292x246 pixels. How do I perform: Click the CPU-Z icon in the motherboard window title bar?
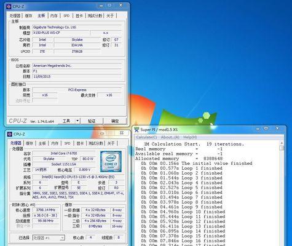point(9,6)
